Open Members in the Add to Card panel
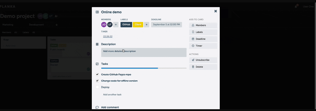 (203, 25)
